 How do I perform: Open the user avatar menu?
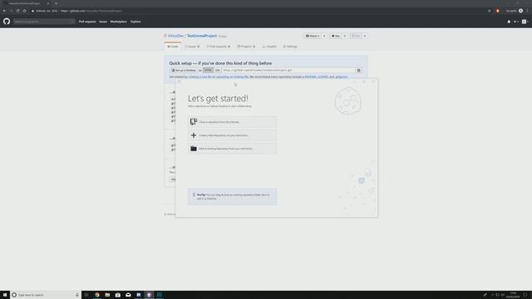tap(525, 22)
